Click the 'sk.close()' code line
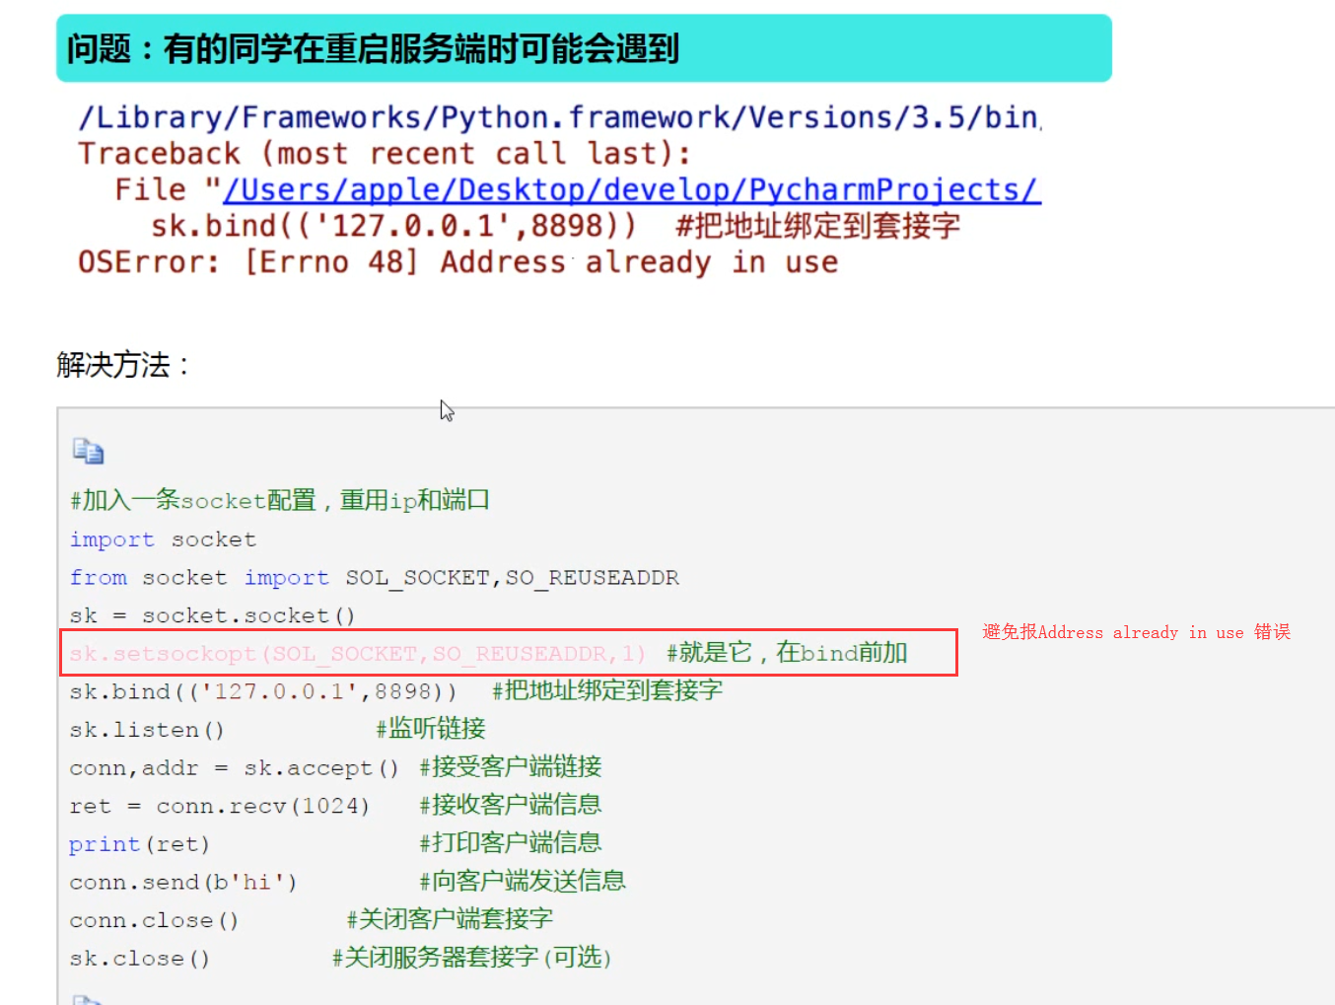Screen dimensions: 1335x1005 click(x=139, y=959)
